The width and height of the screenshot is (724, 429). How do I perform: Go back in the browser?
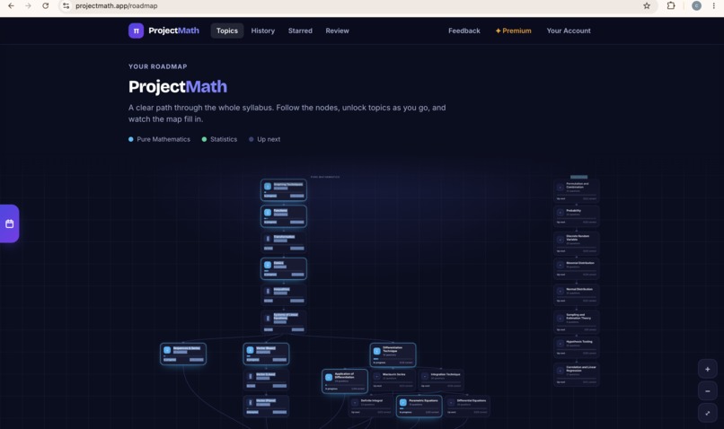[x=11, y=6]
